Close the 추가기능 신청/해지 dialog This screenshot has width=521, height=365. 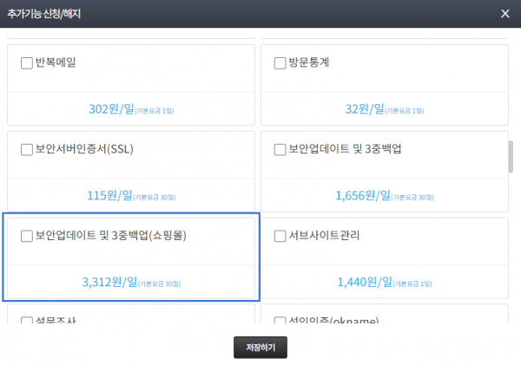point(505,13)
